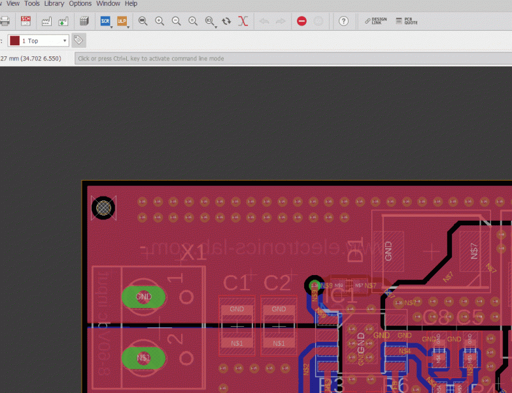Image resolution: width=512 pixels, height=393 pixels.
Task: Switch to schematic with SCH/BRD icon
Action: coord(26,21)
